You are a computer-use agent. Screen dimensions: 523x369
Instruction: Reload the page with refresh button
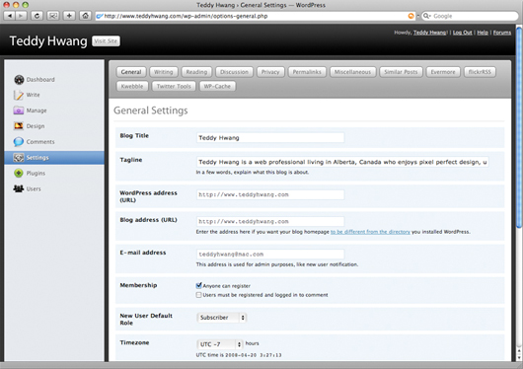click(37, 16)
